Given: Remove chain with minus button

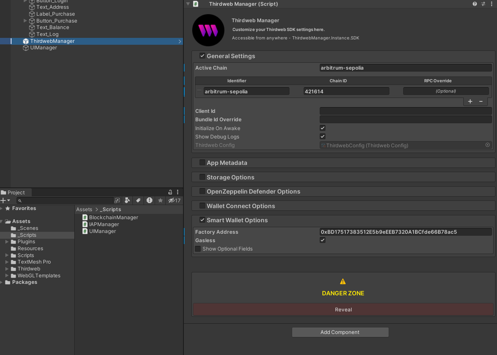Looking at the screenshot, I should tap(481, 101).
